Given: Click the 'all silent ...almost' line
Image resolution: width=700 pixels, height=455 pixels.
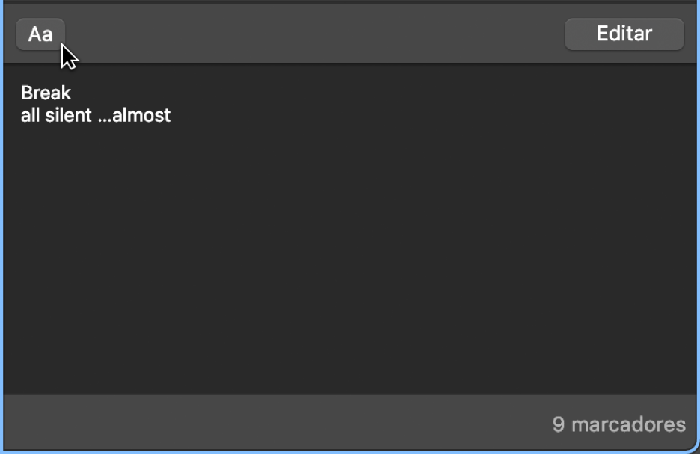Looking at the screenshot, I should tap(96, 116).
